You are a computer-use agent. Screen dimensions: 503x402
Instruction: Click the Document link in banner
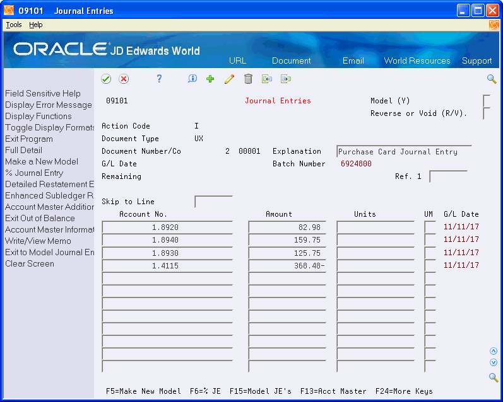tap(292, 60)
